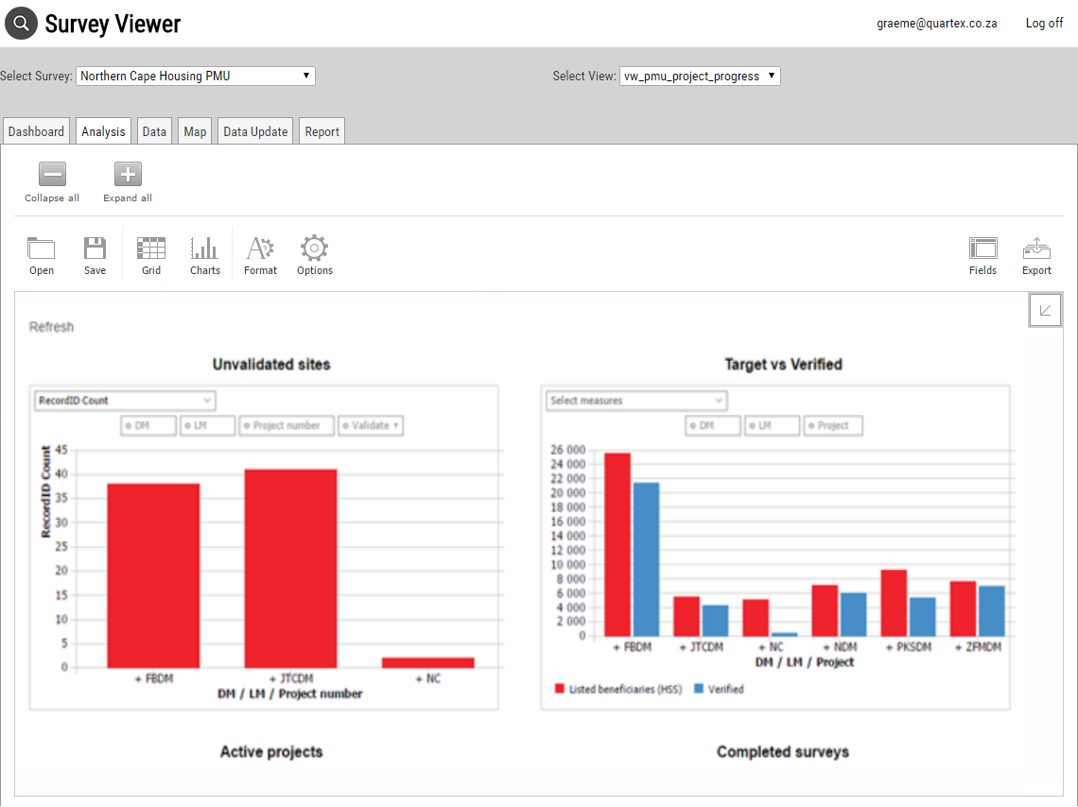
Task: Open the RecordID Count measure dropdown
Action: [125, 401]
